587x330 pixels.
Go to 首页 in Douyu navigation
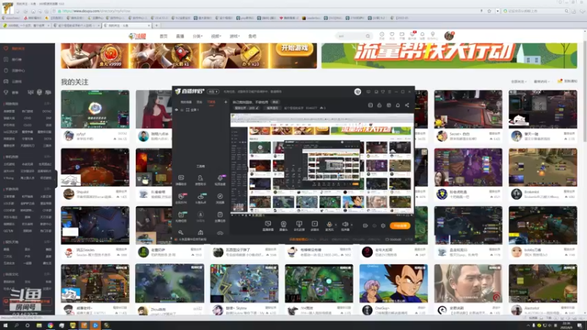(x=164, y=36)
